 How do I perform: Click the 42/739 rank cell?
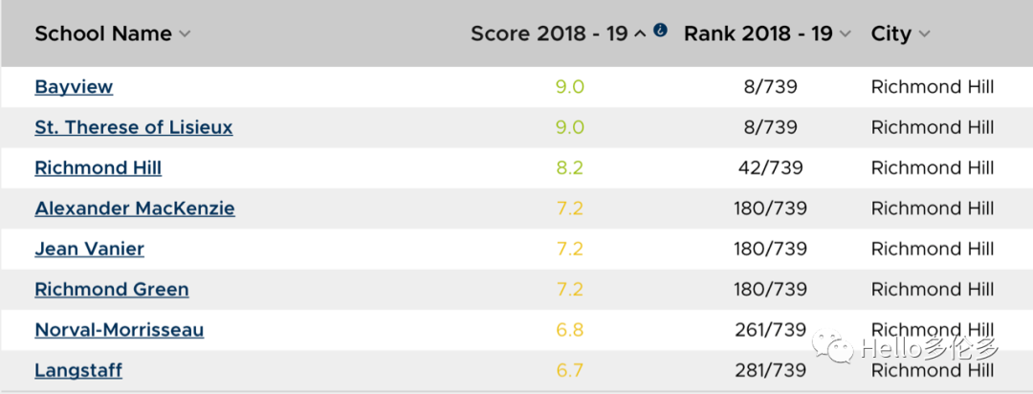point(770,168)
